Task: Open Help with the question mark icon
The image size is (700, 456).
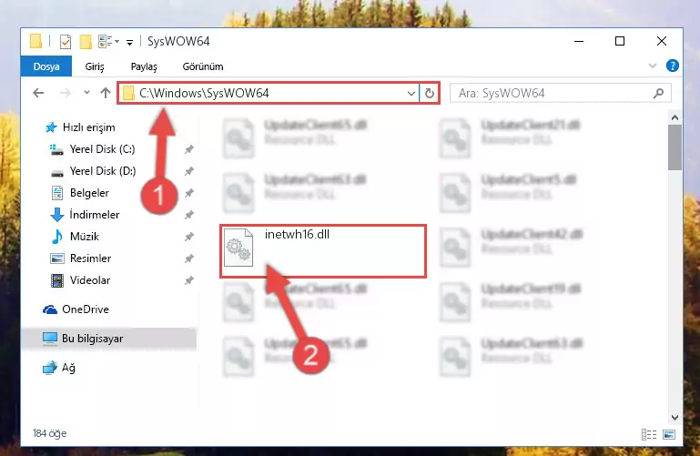Action: click(x=673, y=66)
